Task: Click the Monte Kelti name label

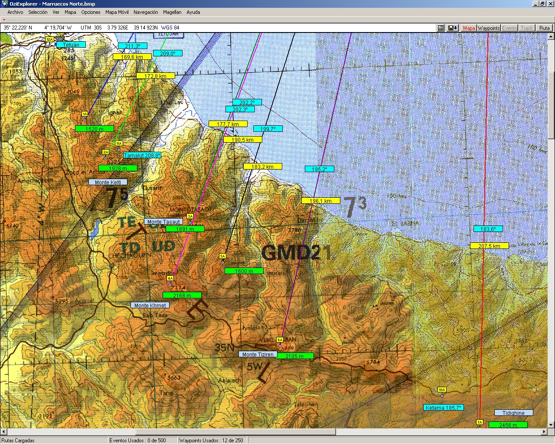Action: [x=108, y=182]
